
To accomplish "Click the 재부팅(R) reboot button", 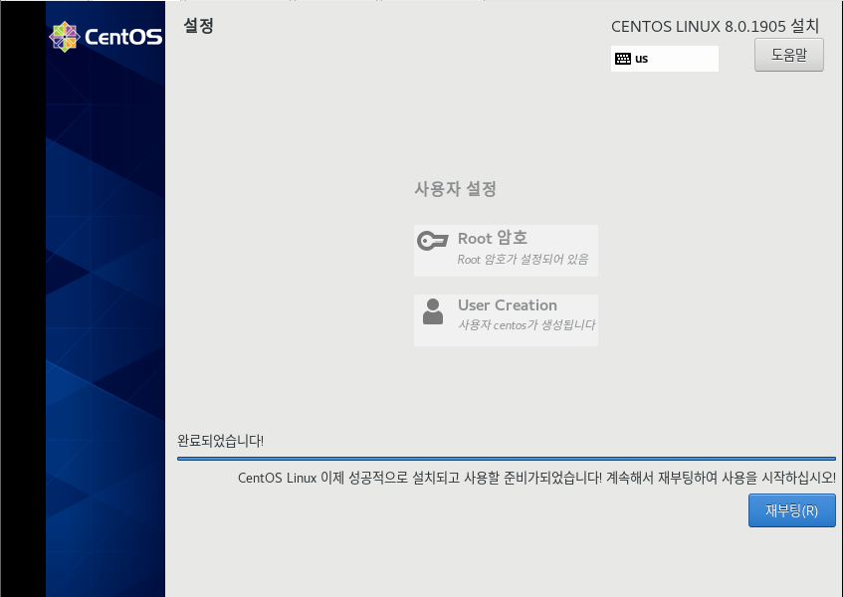I will coord(792,510).
